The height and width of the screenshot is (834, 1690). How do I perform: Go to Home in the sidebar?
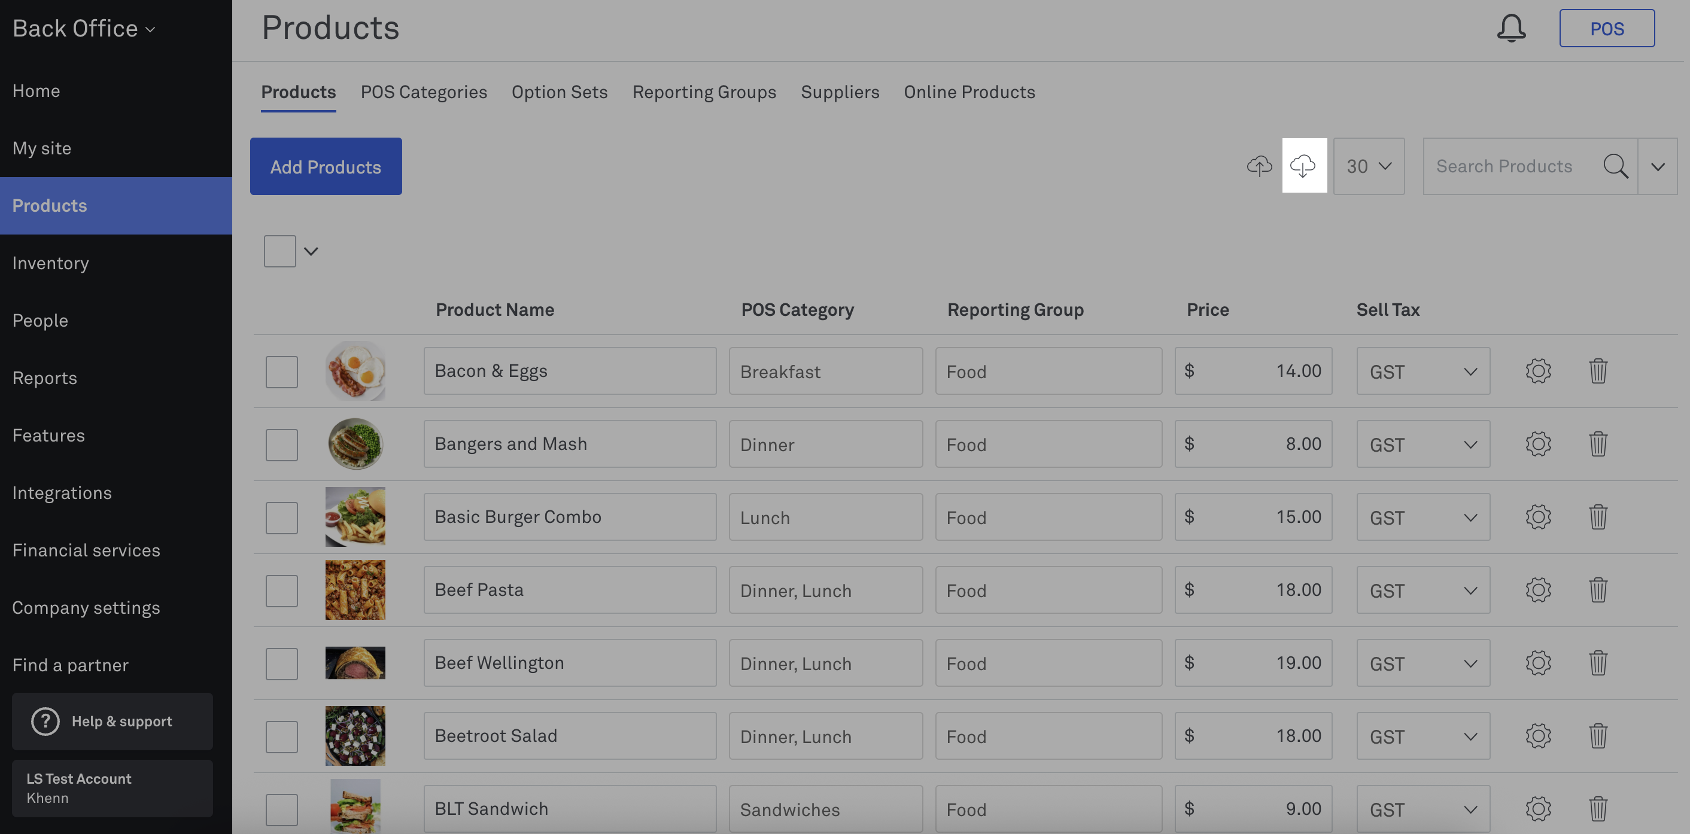tap(116, 90)
